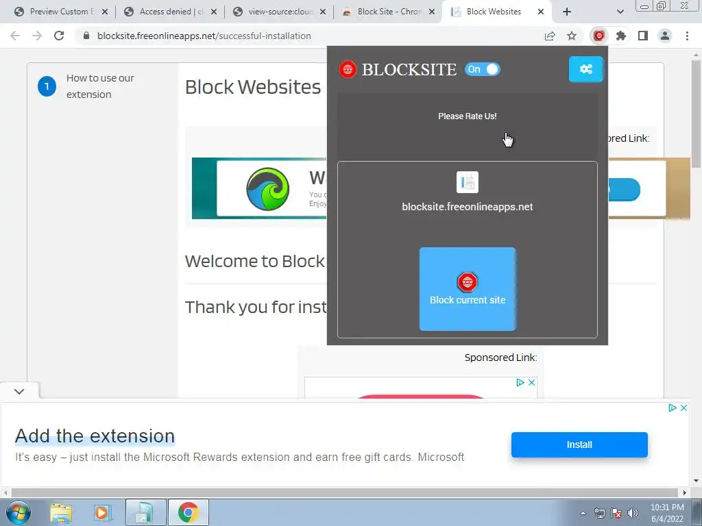Bookmark this page with star icon

[572, 36]
